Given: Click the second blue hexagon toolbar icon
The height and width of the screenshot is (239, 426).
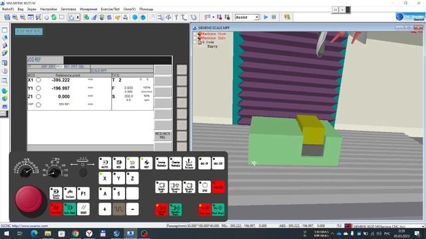Looking at the screenshot, I should (142, 17).
